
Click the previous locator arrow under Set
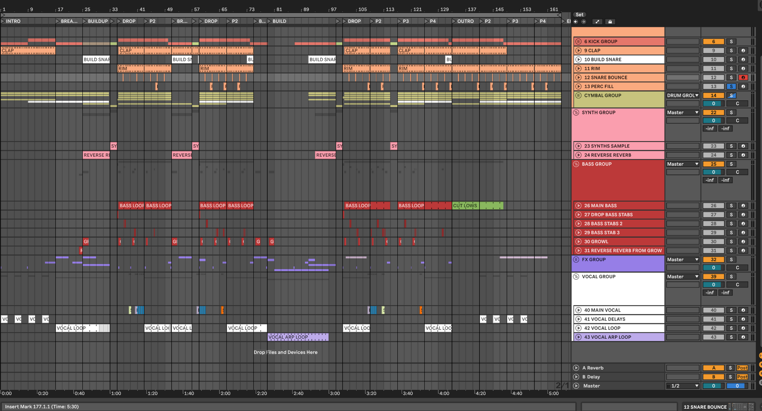[576, 22]
